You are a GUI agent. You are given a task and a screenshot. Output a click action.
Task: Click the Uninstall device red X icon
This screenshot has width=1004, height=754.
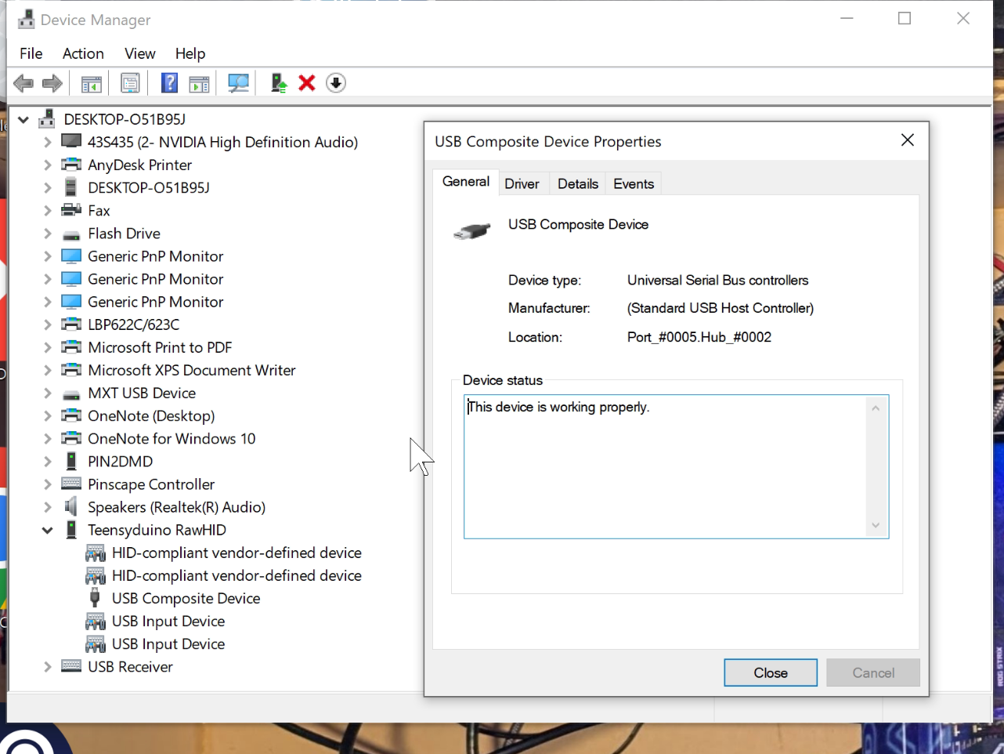[305, 82]
